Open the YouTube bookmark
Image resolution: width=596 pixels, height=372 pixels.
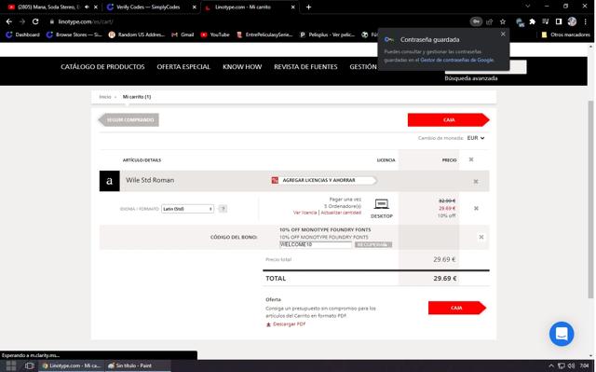[x=215, y=34]
